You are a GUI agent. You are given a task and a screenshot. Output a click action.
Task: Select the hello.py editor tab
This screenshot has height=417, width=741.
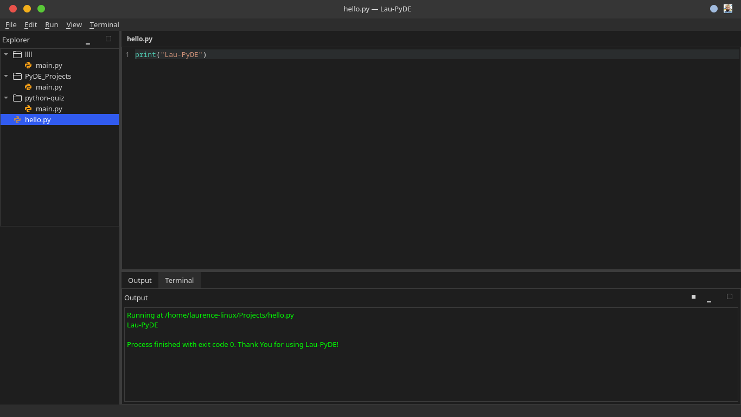[x=140, y=39]
